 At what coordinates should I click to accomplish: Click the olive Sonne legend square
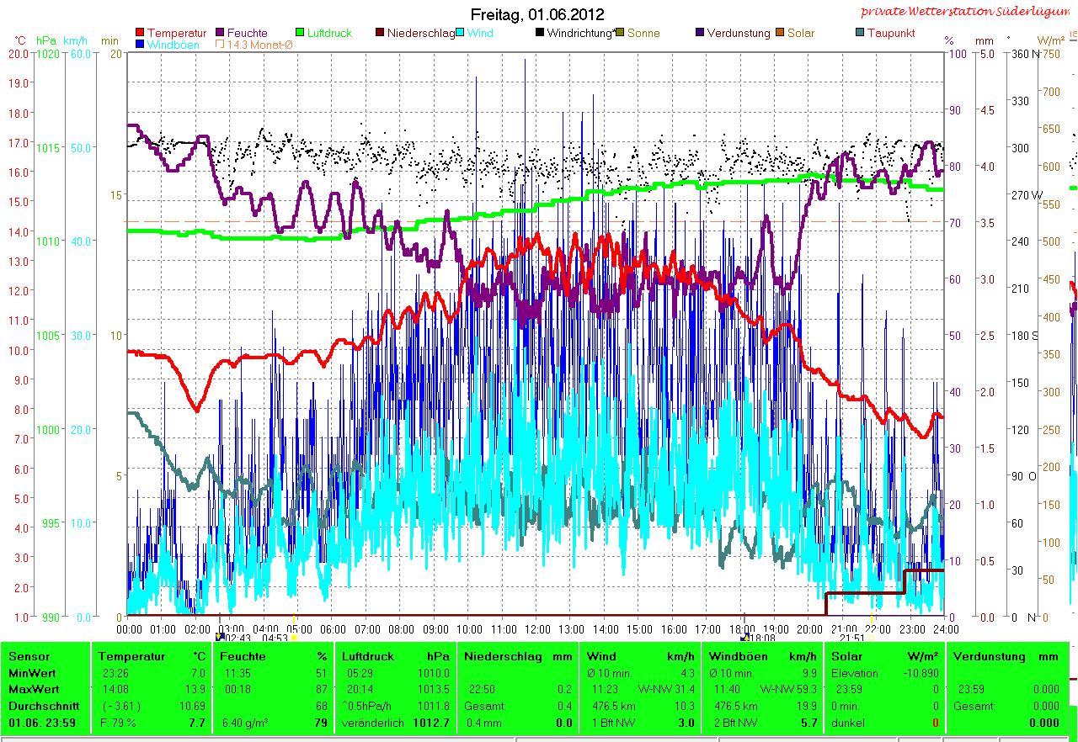(620, 34)
